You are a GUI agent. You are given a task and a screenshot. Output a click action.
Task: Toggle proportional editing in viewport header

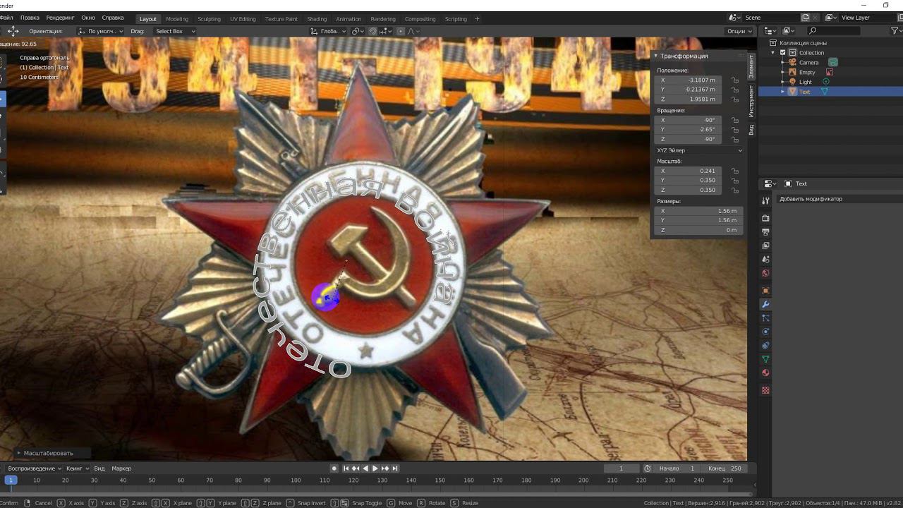[x=401, y=31]
